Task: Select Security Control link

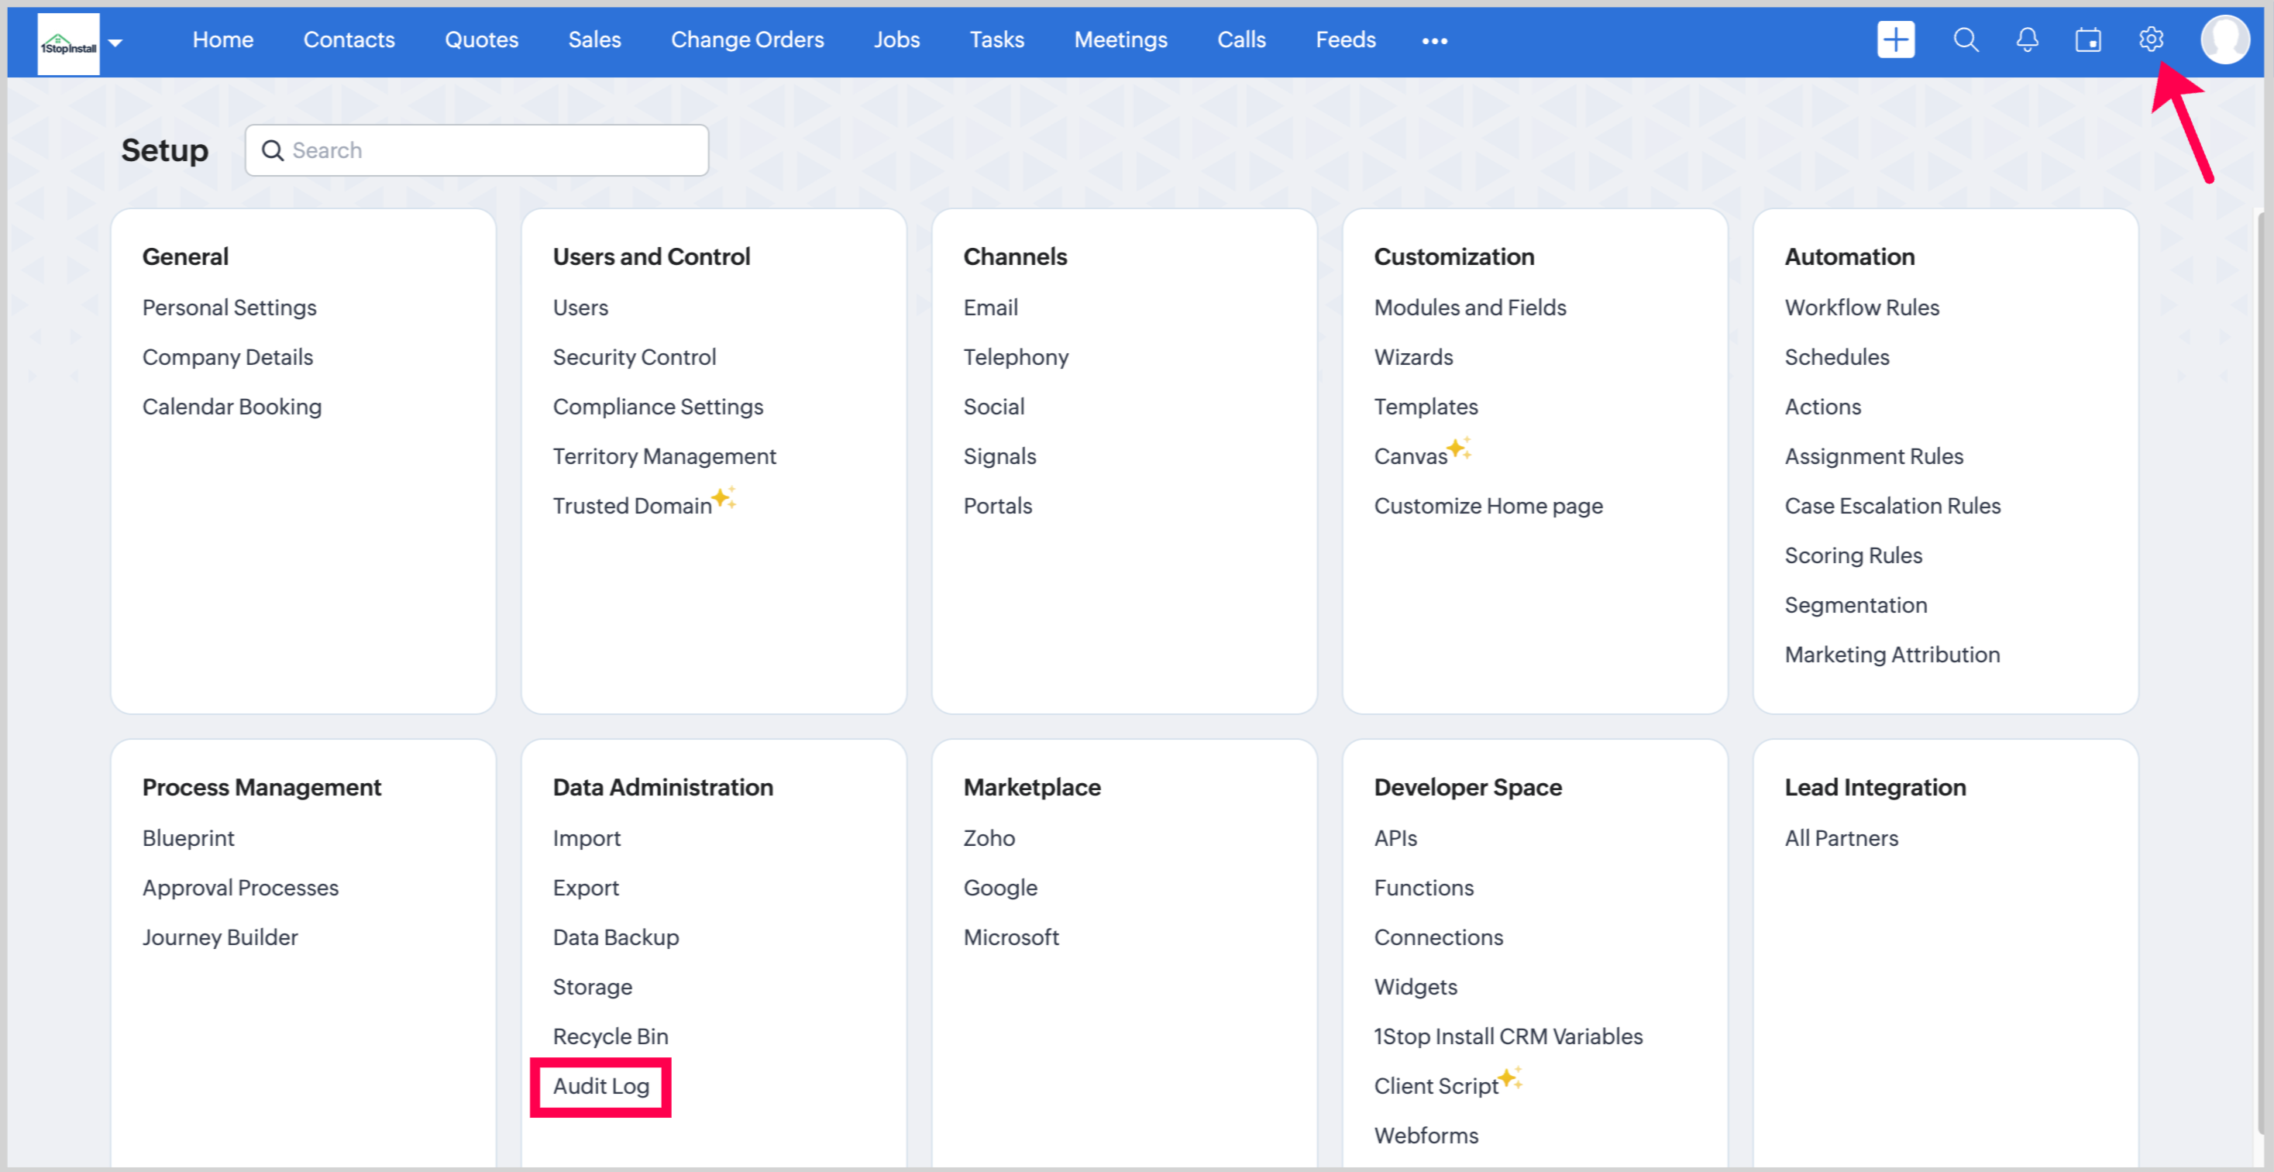Action: [x=634, y=356]
